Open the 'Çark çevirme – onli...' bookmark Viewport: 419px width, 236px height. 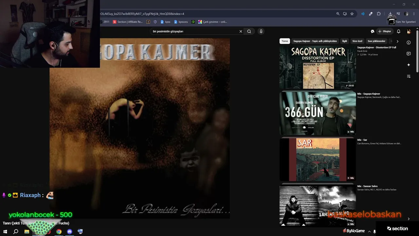coord(212,22)
